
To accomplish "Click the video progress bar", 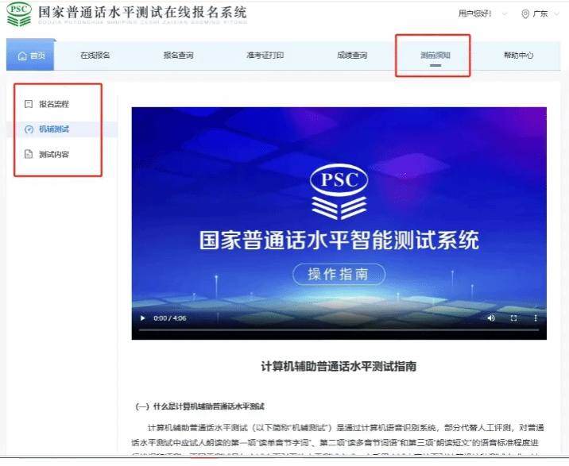I will (339, 329).
